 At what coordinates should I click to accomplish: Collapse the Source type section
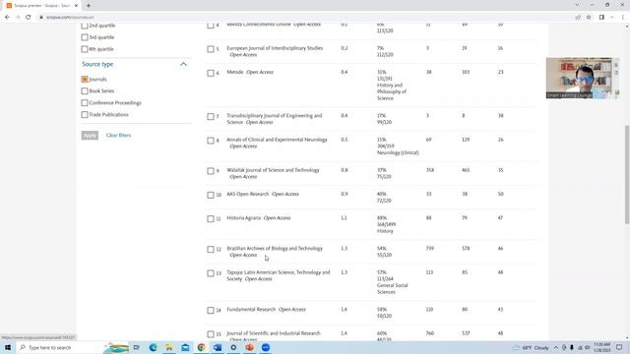[184, 64]
